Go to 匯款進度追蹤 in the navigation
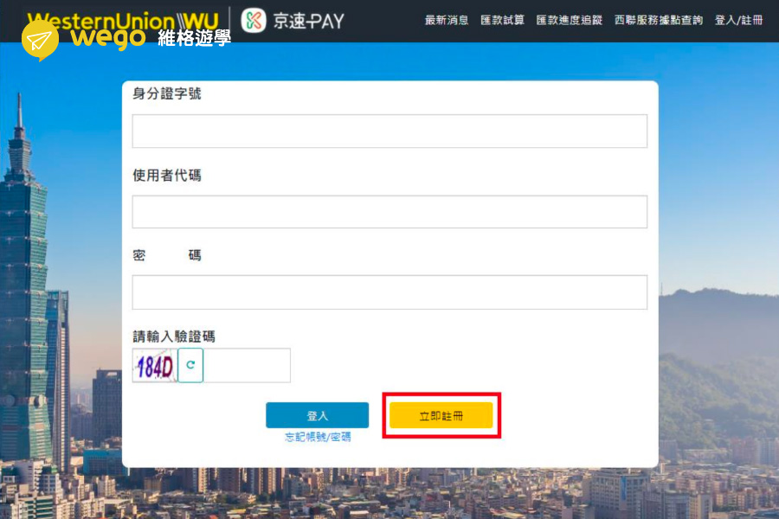 (569, 20)
